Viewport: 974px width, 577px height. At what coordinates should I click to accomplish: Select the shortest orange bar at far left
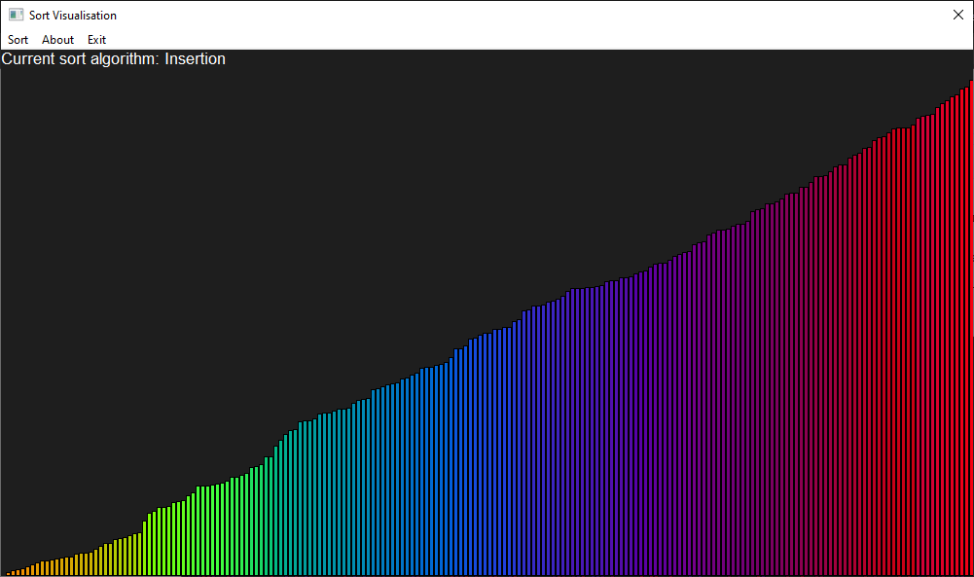(x=9, y=574)
